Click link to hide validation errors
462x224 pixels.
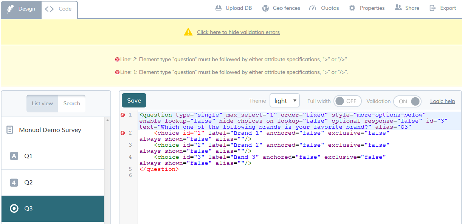click(x=238, y=32)
